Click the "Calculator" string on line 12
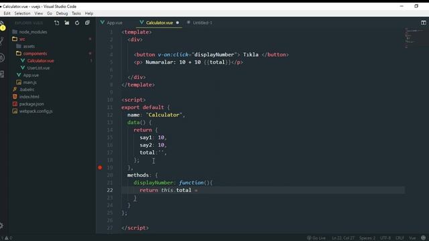429x241 pixels. (x=164, y=114)
